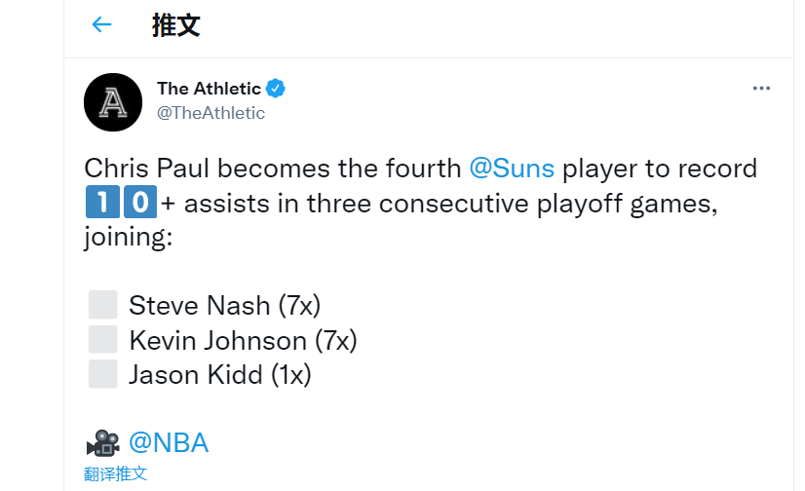Screen dimensions: 805x491
Task: Open the @NBA mention link
Action: click(169, 442)
